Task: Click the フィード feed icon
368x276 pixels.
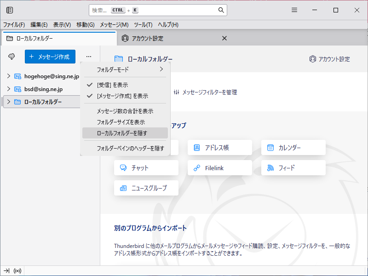Action: point(270,168)
